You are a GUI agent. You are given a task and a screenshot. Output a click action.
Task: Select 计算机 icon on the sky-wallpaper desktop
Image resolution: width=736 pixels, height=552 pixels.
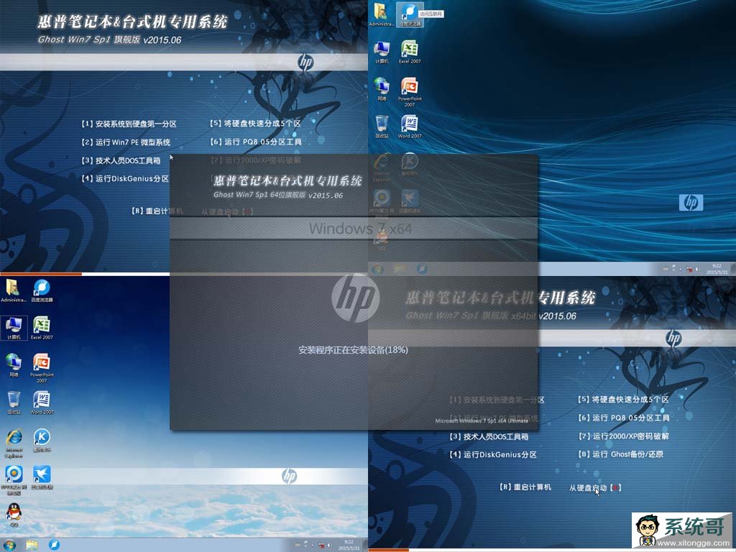click(14, 328)
